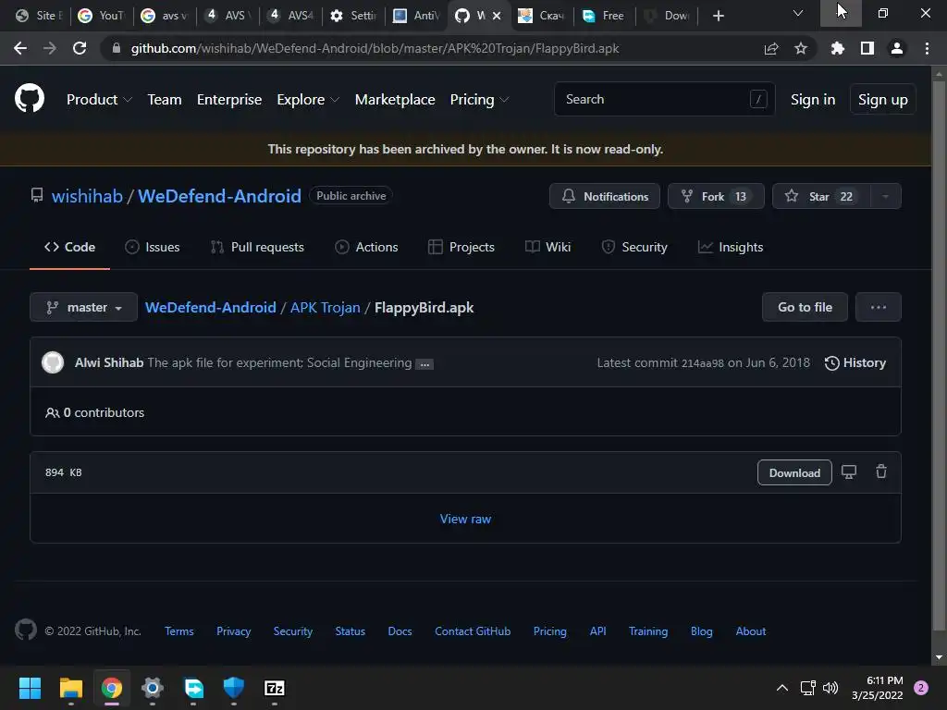Click the Download button
The image size is (947, 710).
[x=794, y=472]
